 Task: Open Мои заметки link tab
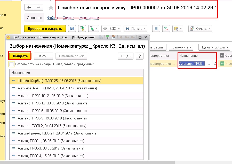89,18
